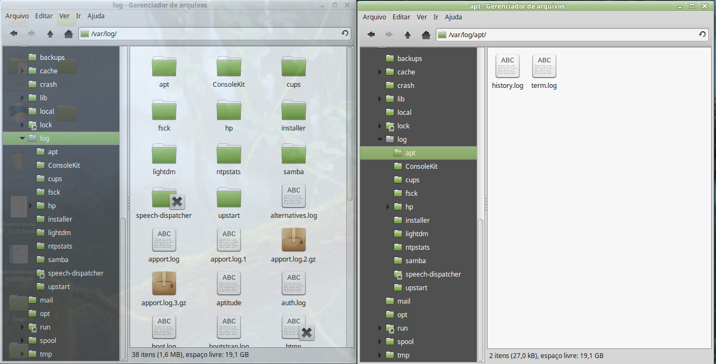Screen dimensions: 716x364
Task: Reload /var/log/apt/ location in apt window
Action: coord(702,35)
